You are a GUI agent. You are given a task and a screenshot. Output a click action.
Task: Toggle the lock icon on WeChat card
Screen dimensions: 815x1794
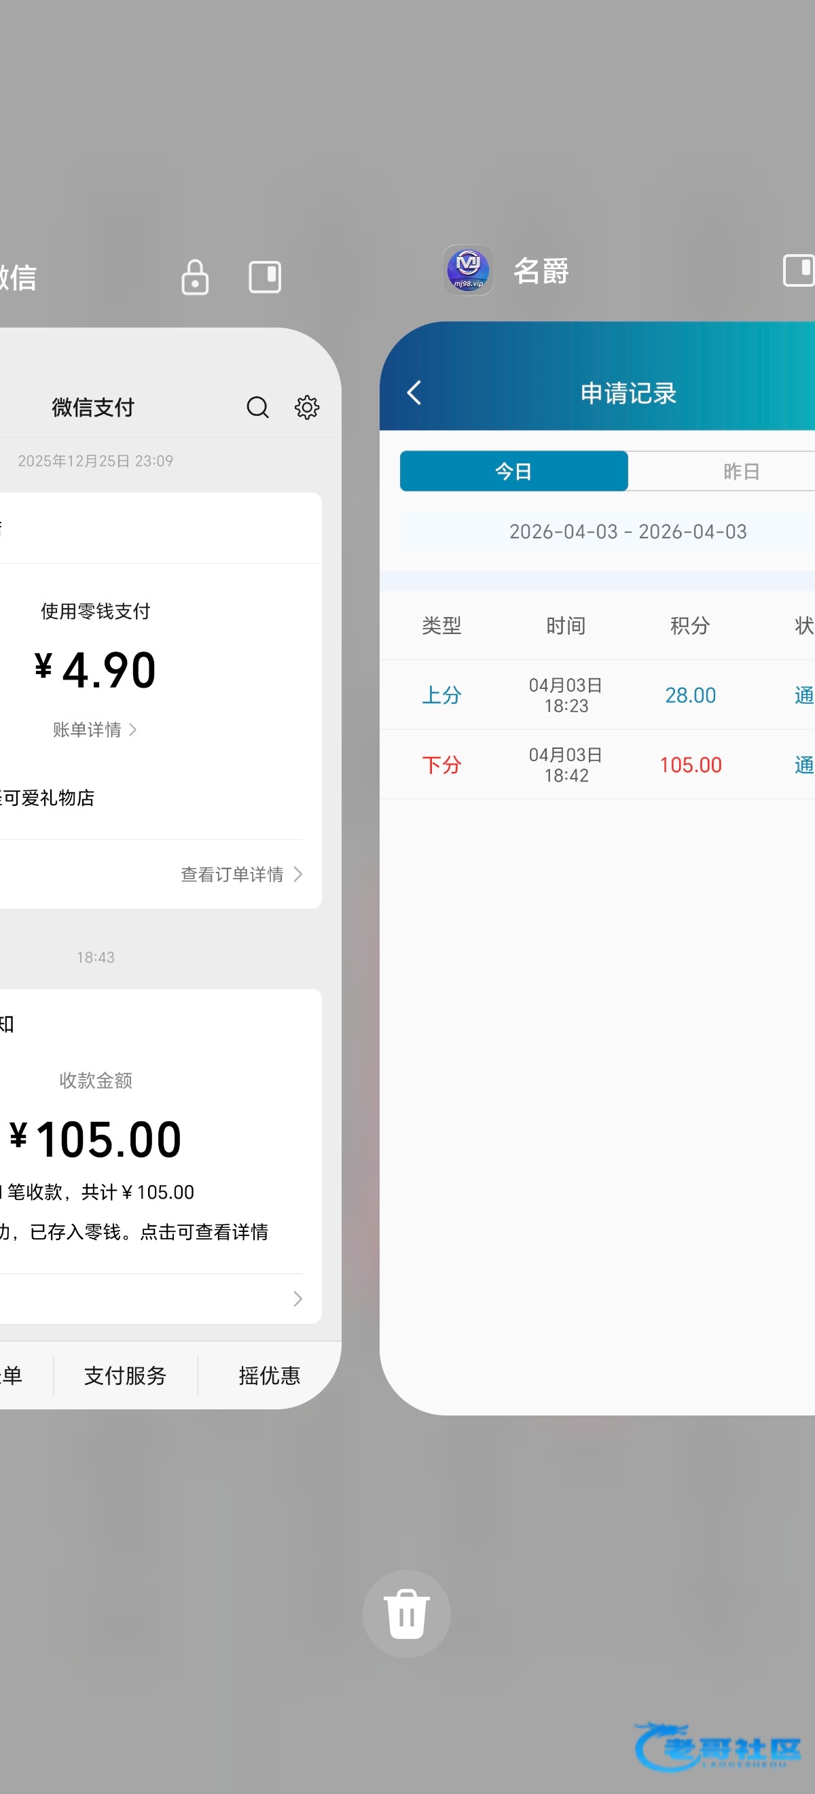pos(195,277)
